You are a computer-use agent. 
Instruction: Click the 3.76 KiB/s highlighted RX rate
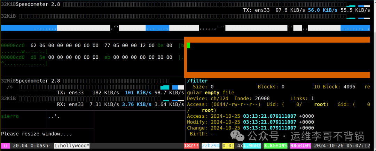coord(137,104)
